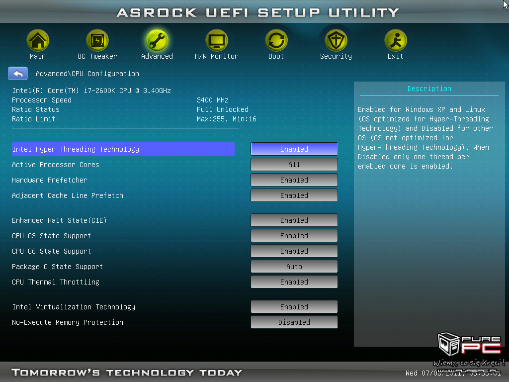Click the Description panel heading
This screenshot has height=382, width=509.
[429, 89]
